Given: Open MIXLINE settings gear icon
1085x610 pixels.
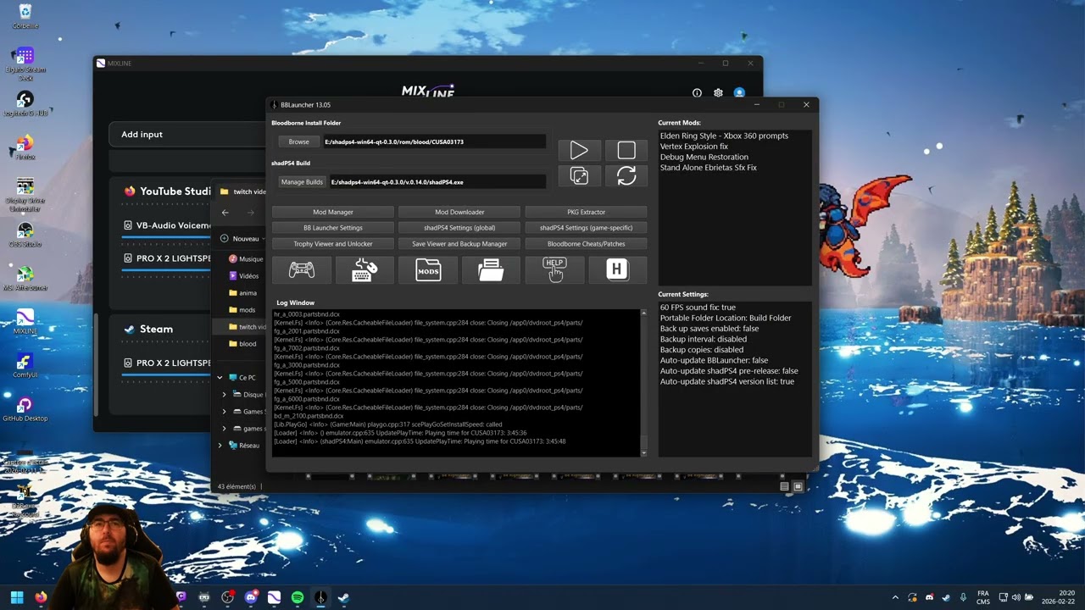Looking at the screenshot, I should pos(718,93).
